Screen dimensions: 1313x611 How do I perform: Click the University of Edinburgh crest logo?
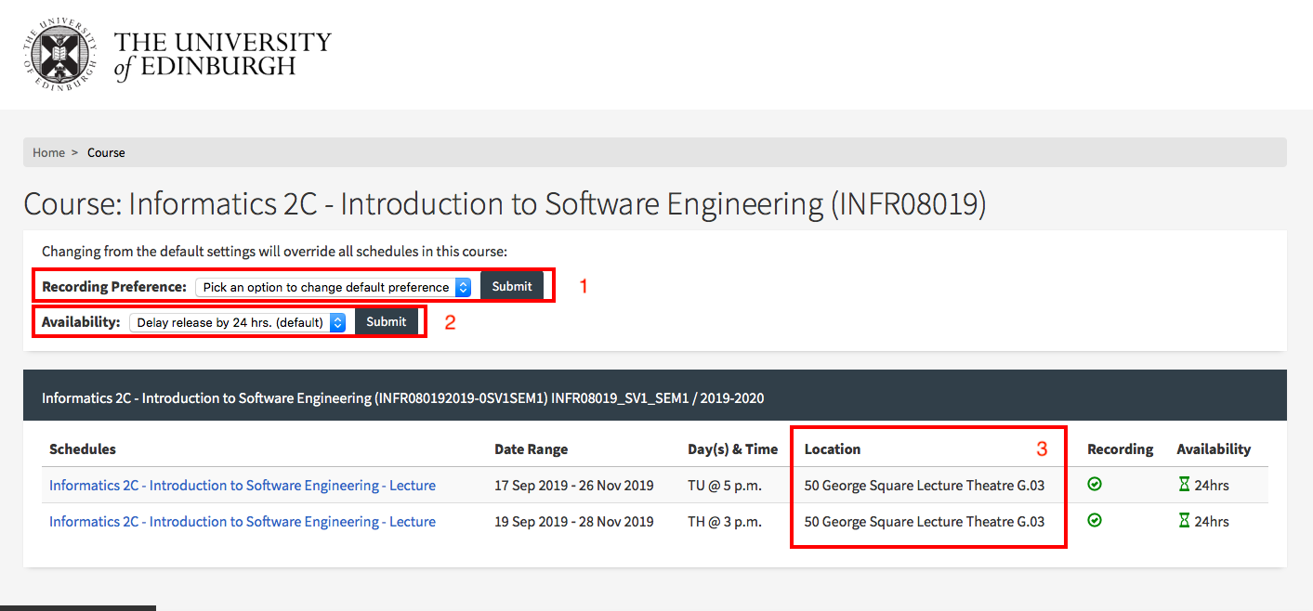coord(59,56)
